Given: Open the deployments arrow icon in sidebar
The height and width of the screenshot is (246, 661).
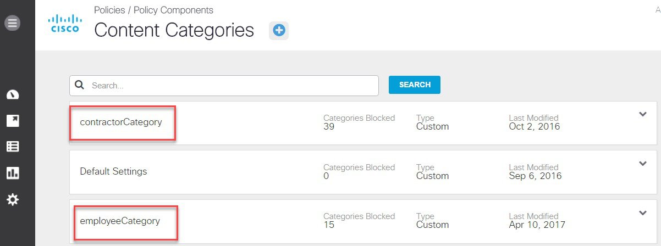Looking at the screenshot, I should point(13,121).
